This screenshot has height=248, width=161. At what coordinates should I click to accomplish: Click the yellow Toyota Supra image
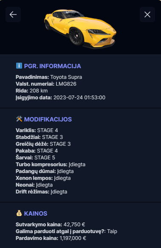(80, 29)
